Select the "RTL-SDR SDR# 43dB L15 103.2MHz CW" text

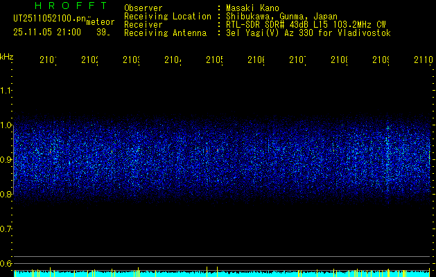click(x=306, y=25)
